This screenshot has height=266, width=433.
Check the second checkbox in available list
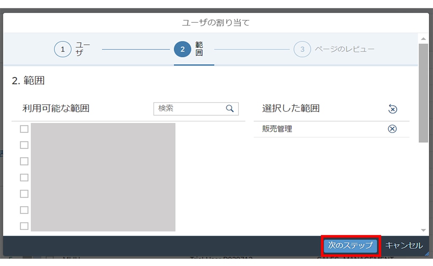(24, 145)
